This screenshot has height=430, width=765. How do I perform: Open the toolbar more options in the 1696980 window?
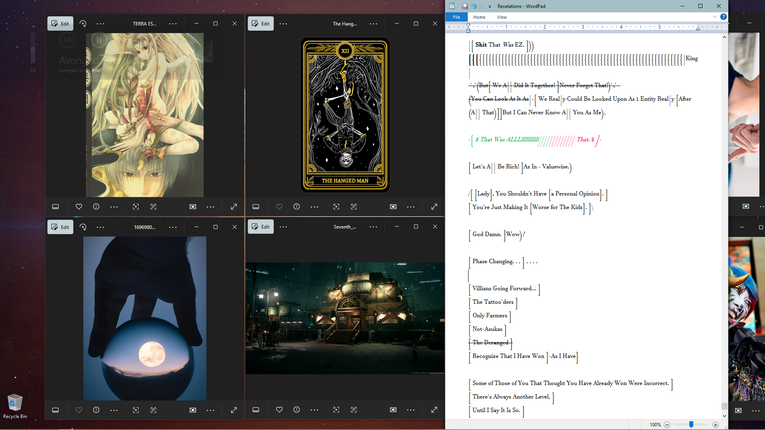click(x=100, y=227)
